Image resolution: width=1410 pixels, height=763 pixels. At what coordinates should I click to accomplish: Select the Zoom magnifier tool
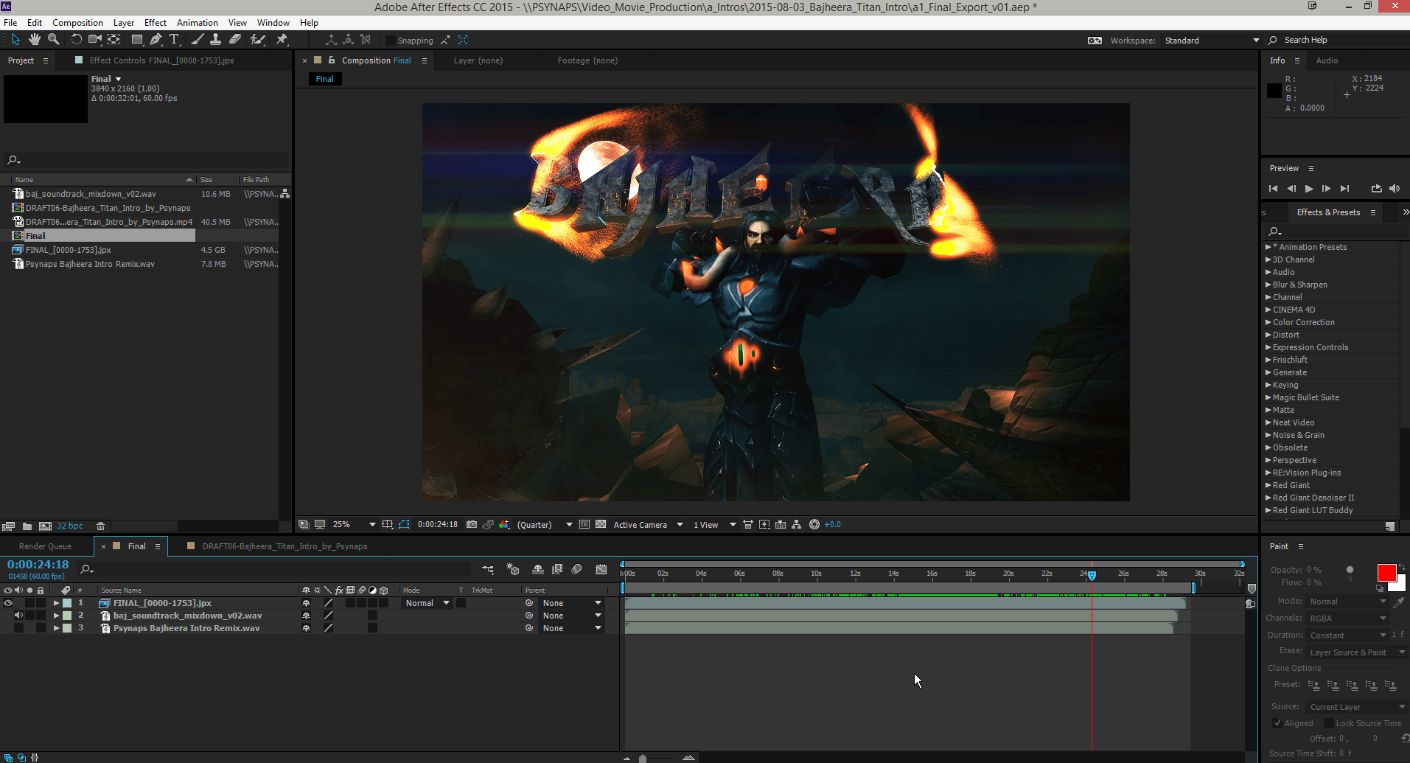click(x=53, y=40)
